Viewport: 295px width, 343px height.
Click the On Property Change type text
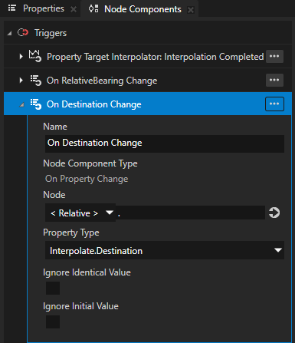[87, 179]
